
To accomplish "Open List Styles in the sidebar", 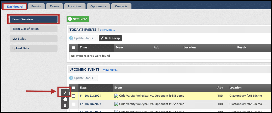I will [x=34, y=39].
